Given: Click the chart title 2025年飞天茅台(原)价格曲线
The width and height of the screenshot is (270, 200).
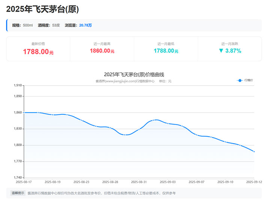Looking at the screenshot, I should coord(134,74).
